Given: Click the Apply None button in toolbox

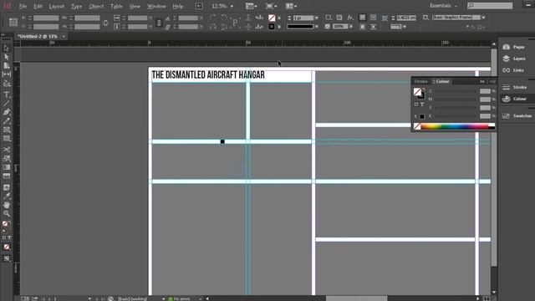Looking at the screenshot, I should coord(7,247).
